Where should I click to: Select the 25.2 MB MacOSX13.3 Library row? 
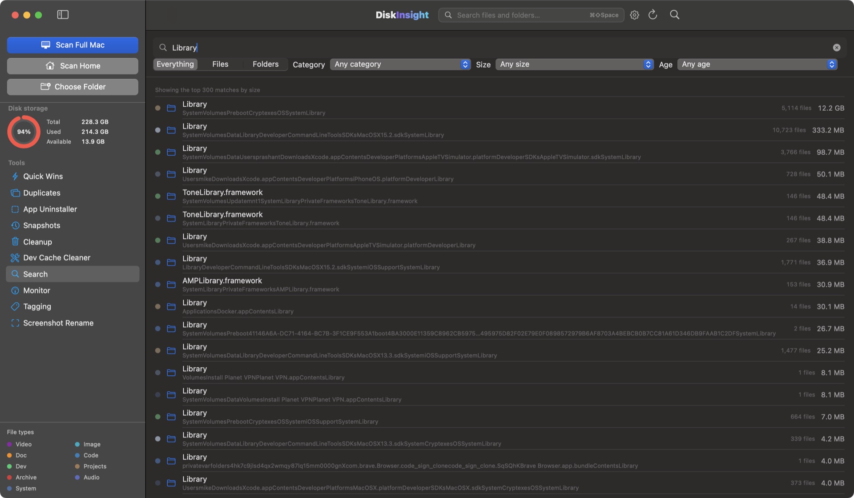coord(499,351)
